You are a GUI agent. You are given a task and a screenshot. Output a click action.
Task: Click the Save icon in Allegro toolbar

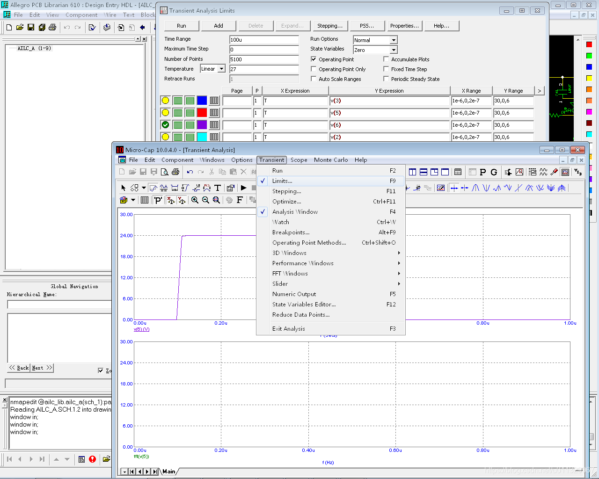31,28
